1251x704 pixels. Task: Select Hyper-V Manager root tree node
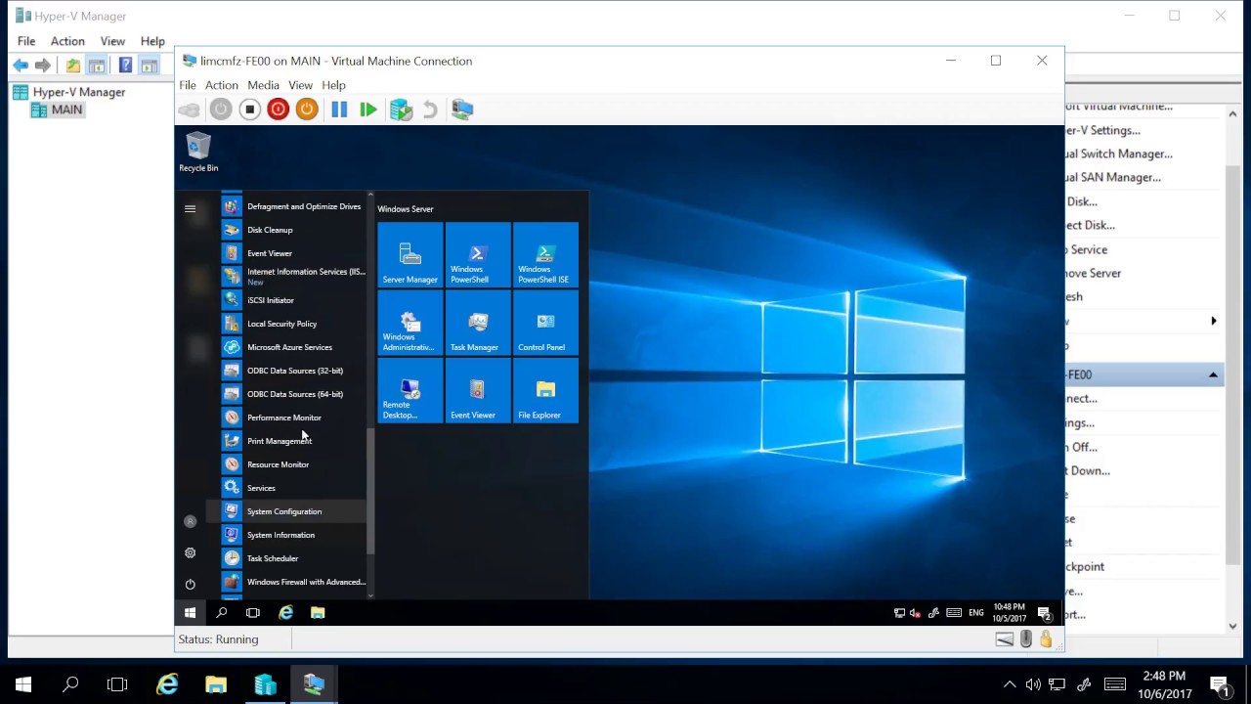click(78, 92)
